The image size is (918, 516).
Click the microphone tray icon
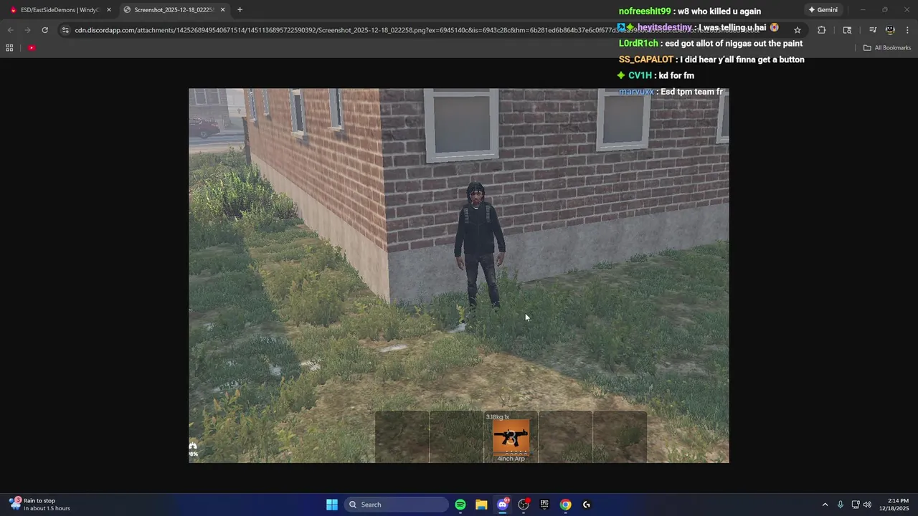point(841,505)
